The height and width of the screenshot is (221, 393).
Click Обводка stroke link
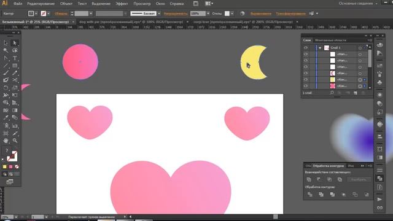pos(61,14)
